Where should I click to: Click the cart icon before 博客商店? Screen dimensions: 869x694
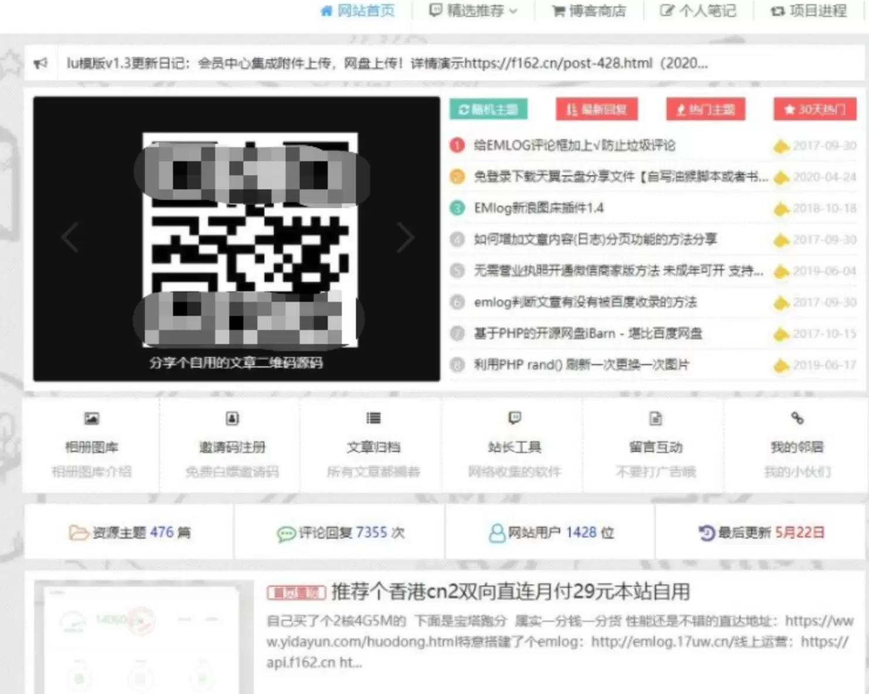pos(558,11)
